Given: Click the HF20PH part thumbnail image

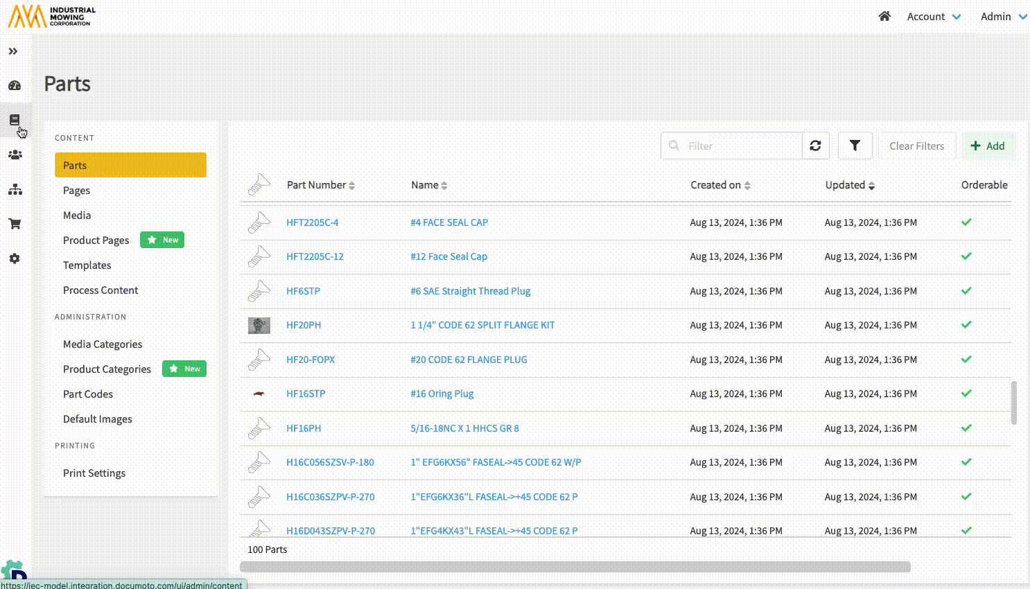Looking at the screenshot, I should click(x=259, y=325).
